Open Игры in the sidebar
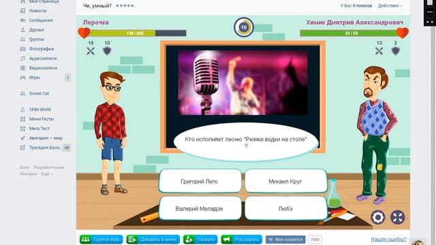436x245 pixels. point(35,78)
